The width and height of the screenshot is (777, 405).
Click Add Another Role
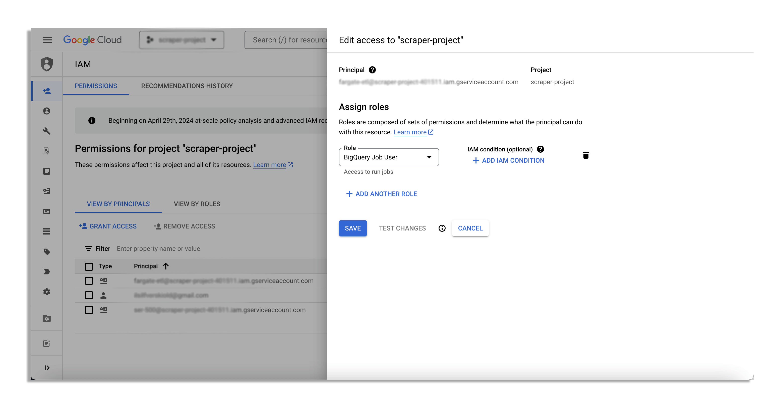(x=382, y=194)
